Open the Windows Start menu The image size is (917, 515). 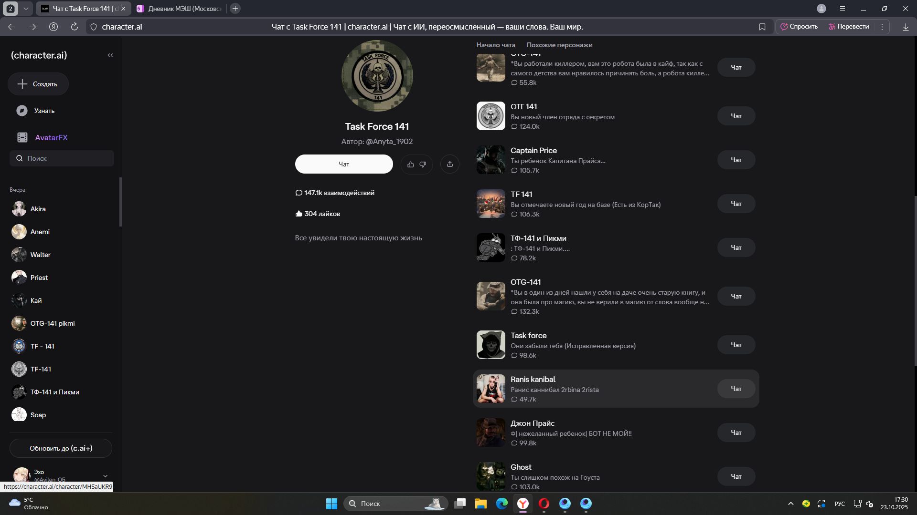pyautogui.click(x=331, y=504)
